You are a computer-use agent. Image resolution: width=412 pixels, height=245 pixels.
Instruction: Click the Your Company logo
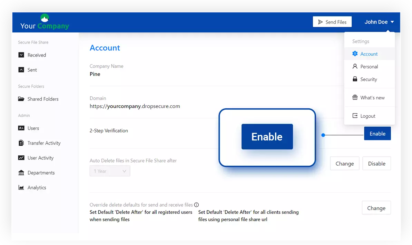coord(44,22)
